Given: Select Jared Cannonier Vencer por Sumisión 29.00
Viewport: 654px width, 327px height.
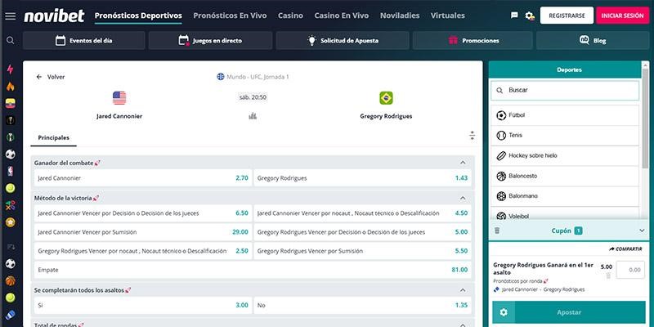Looking at the screenshot, I should [142, 232].
